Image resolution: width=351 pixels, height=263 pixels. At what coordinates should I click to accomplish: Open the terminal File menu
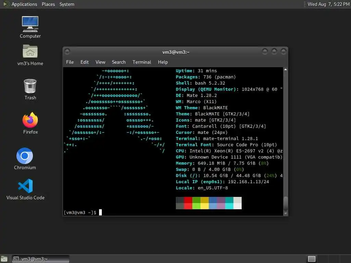point(70,62)
